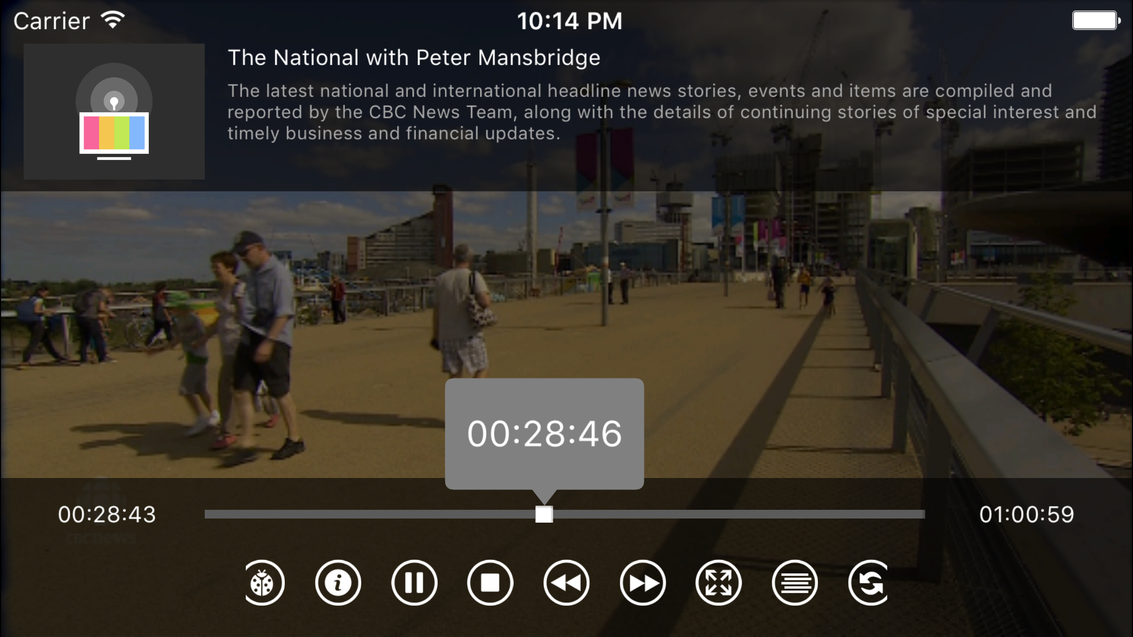1133x637 pixels.
Task: Tap the 10:14 PM clock
Action: point(570,21)
